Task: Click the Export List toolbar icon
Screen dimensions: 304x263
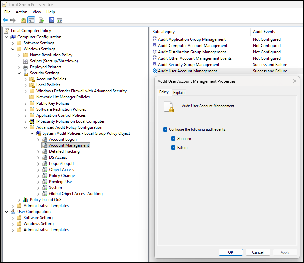Action: tap(41, 20)
